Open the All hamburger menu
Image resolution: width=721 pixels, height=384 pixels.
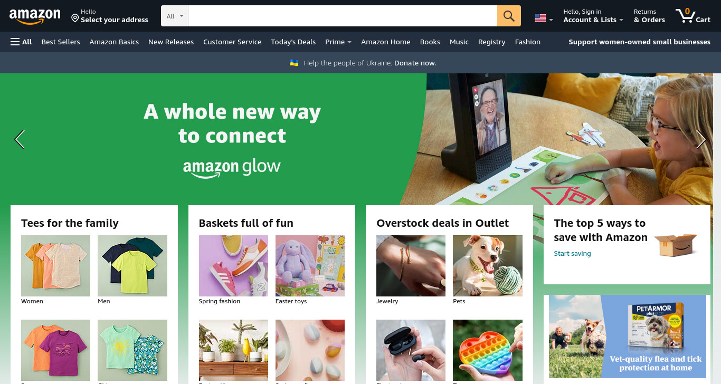pyautogui.click(x=21, y=42)
